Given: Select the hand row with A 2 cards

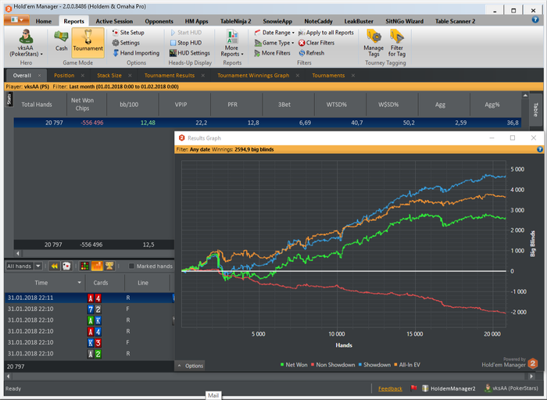Looking at the screenshot, I should (89, 354).
